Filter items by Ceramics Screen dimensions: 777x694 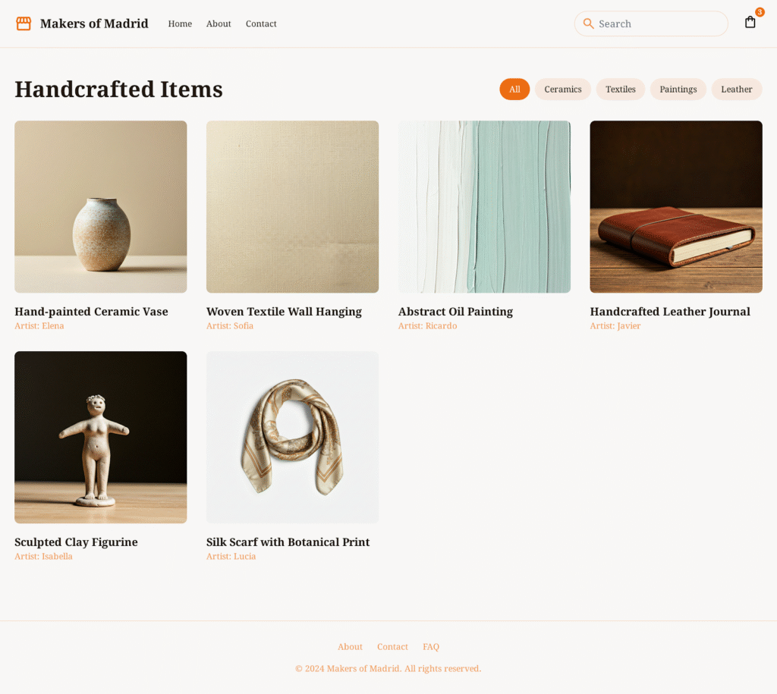(562, 89)
